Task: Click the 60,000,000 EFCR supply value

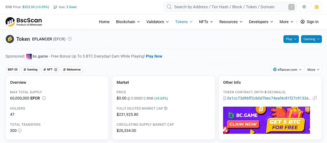Action: coord(25,98)
